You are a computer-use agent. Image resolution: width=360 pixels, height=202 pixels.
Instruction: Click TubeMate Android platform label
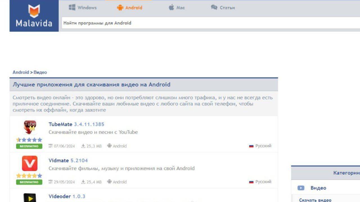pyautogui.click(x=120, y=146)
